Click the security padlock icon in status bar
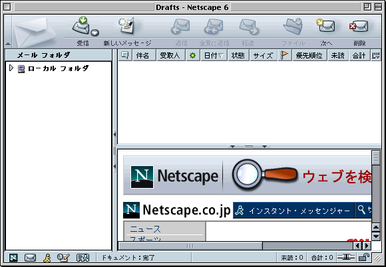Image resolution: width=386 pixels, height=267 pixels. [x=363, y=258]
